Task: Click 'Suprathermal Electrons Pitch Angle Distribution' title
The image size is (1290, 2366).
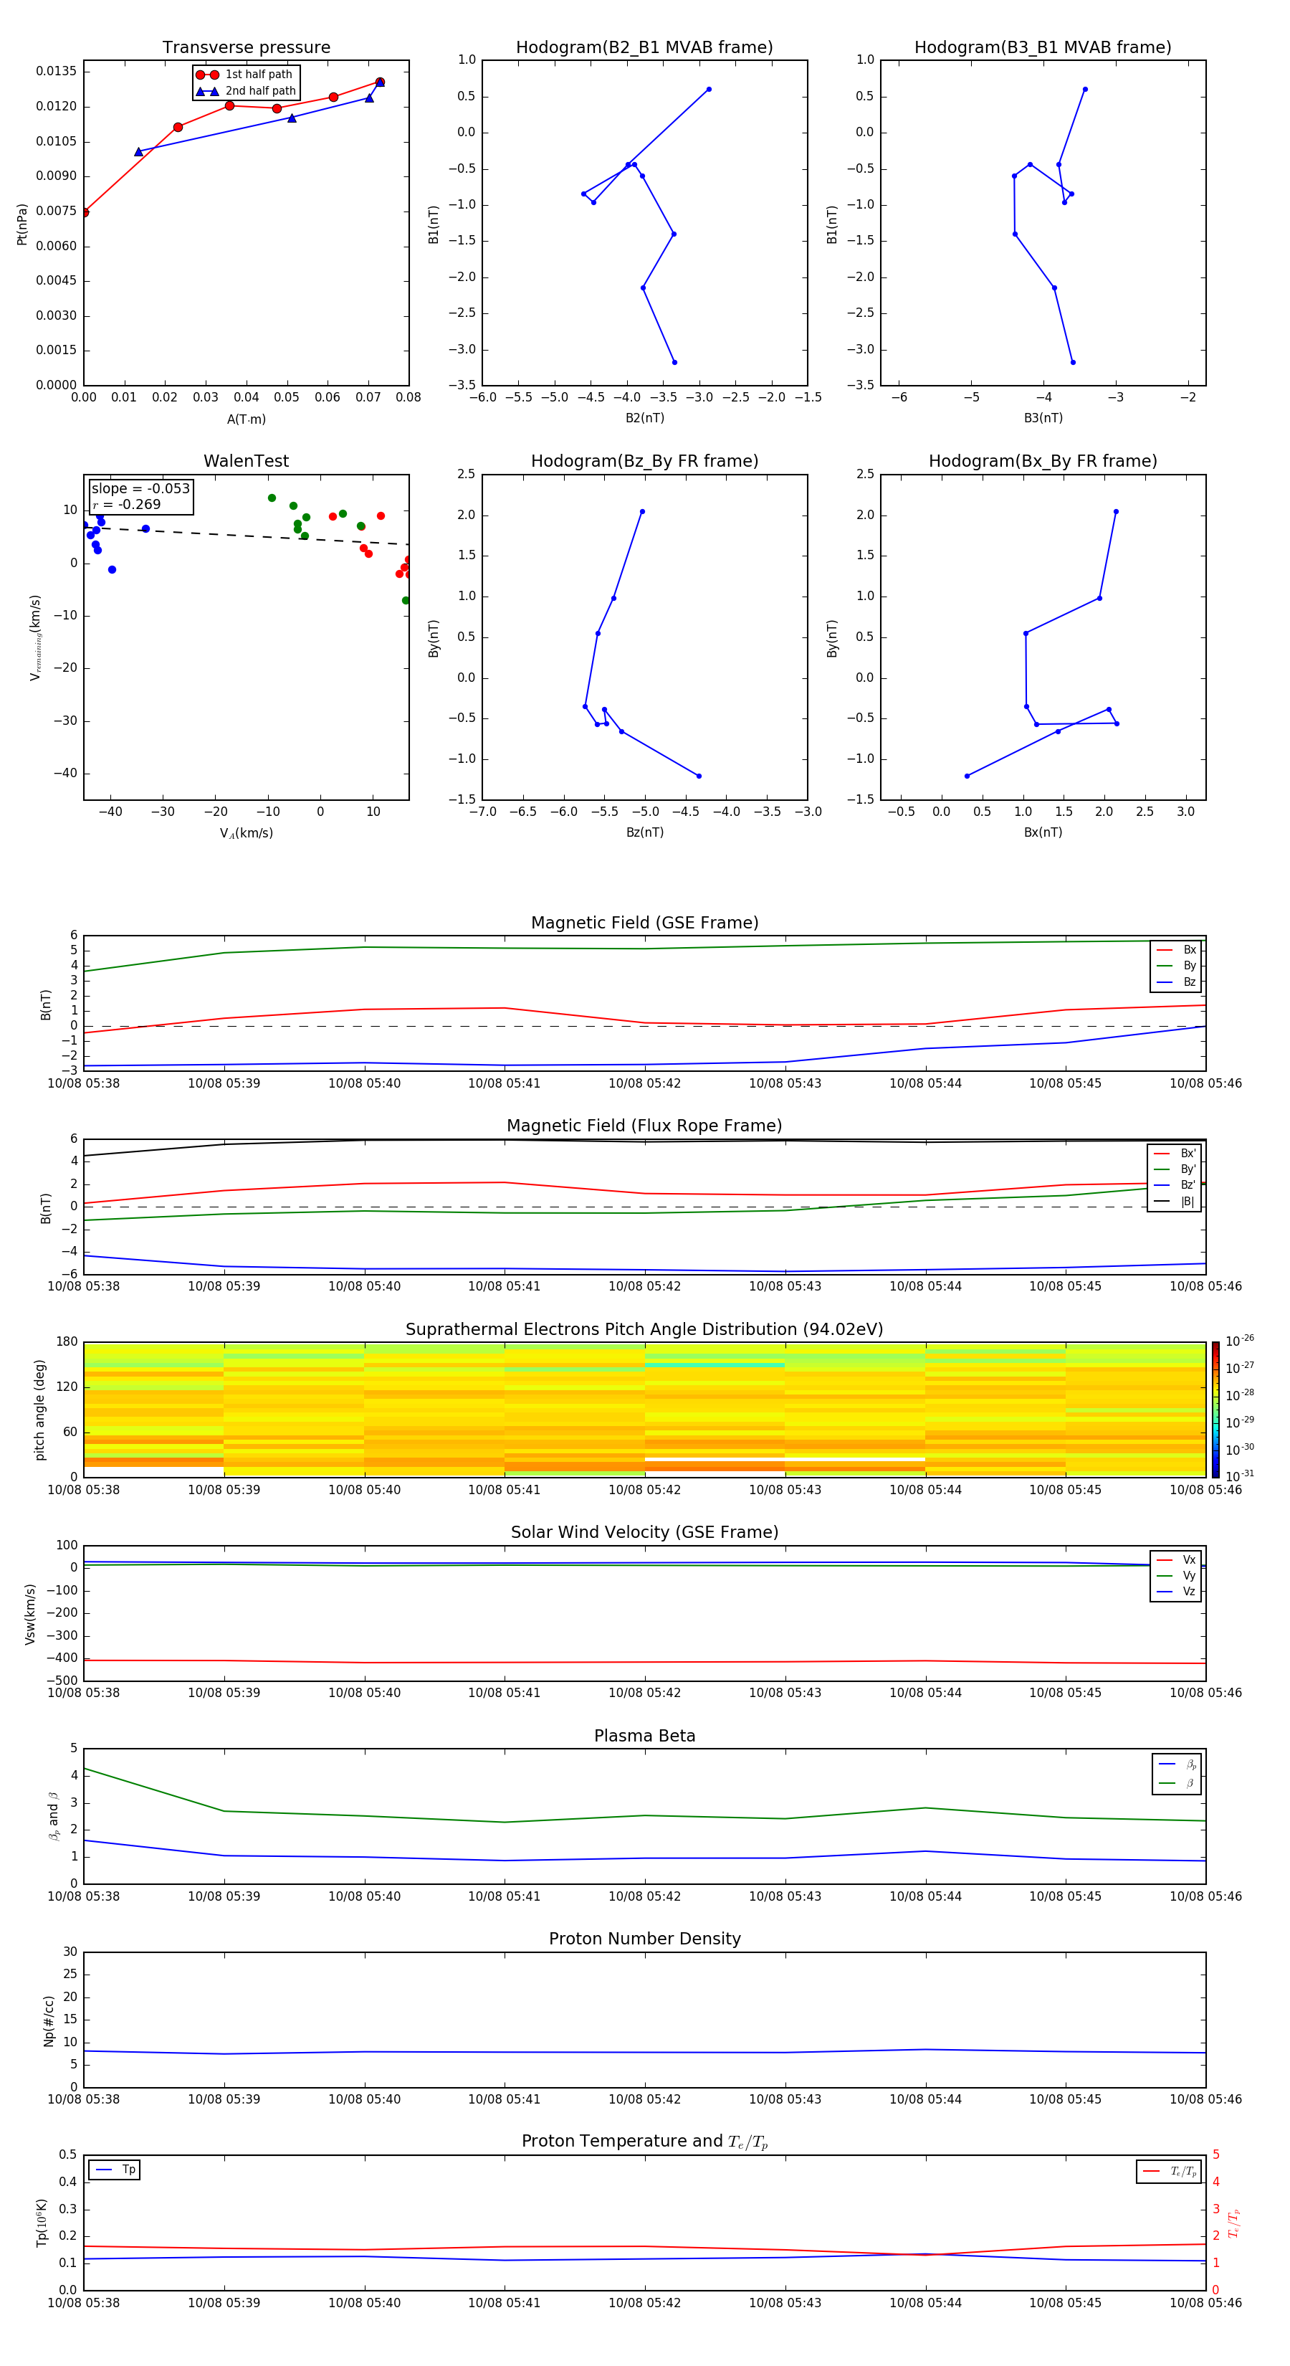Action: 644,1330
